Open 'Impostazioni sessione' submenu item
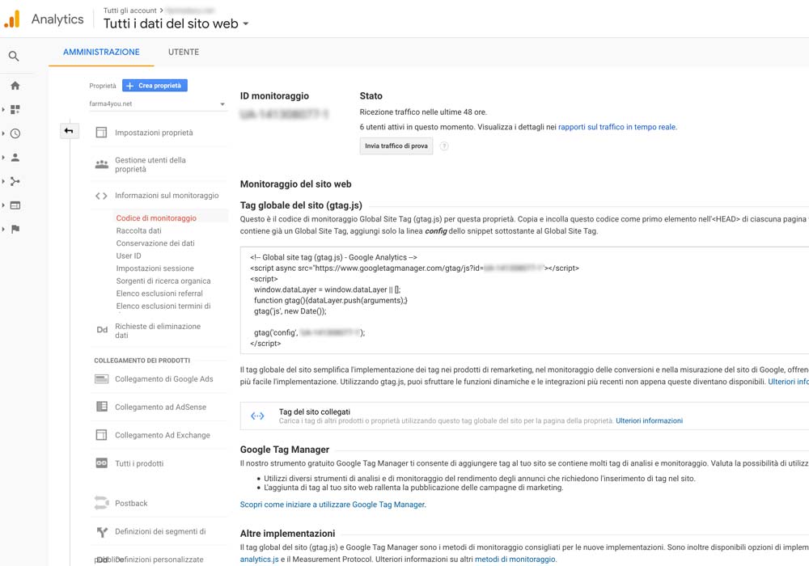This screenshot has height=566, width=809. 155,268
